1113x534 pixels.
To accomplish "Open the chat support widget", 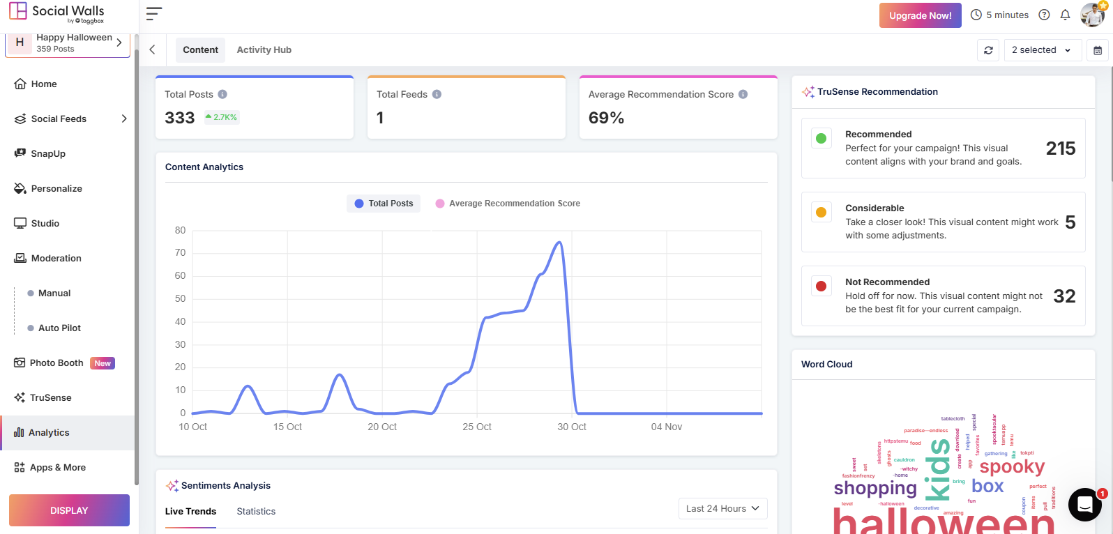I will 1084,505.
